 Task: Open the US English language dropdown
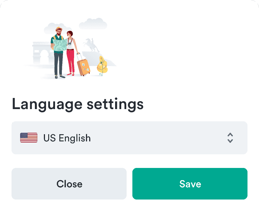click(x=129, y=138)
